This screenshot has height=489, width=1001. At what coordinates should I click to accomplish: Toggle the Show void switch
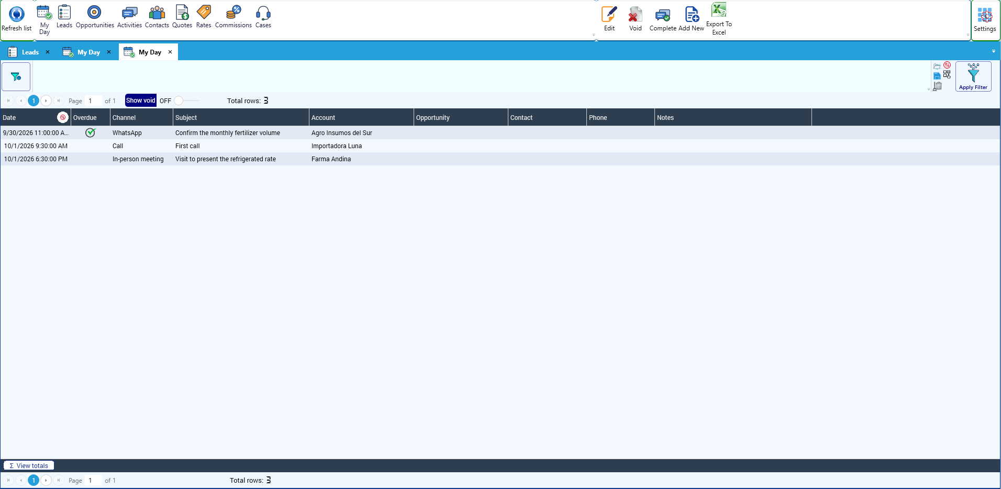(186, 101)
